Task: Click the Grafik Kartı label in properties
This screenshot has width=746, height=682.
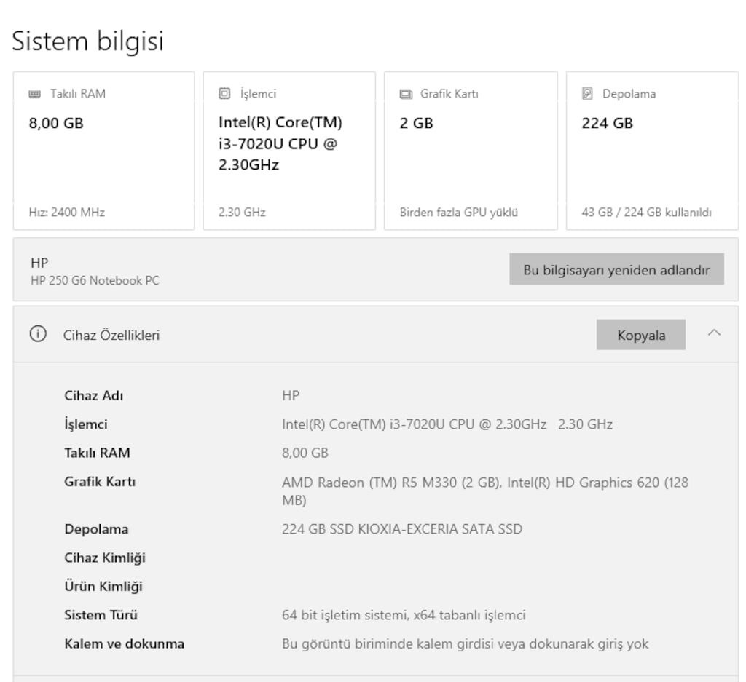Action: click(100, 481)
